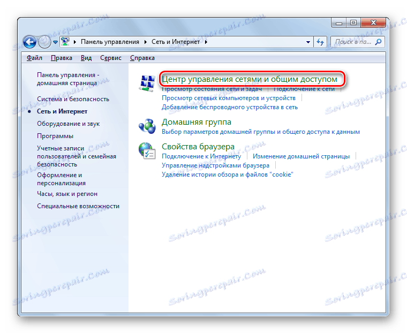The image size is (407, 334).
Task: Click Панель управления in the address bar
Action: [x=110, y=42]
